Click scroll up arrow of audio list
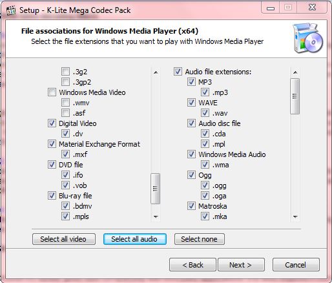The width and height of the screenshot is (332, 283). pos(295,72)
